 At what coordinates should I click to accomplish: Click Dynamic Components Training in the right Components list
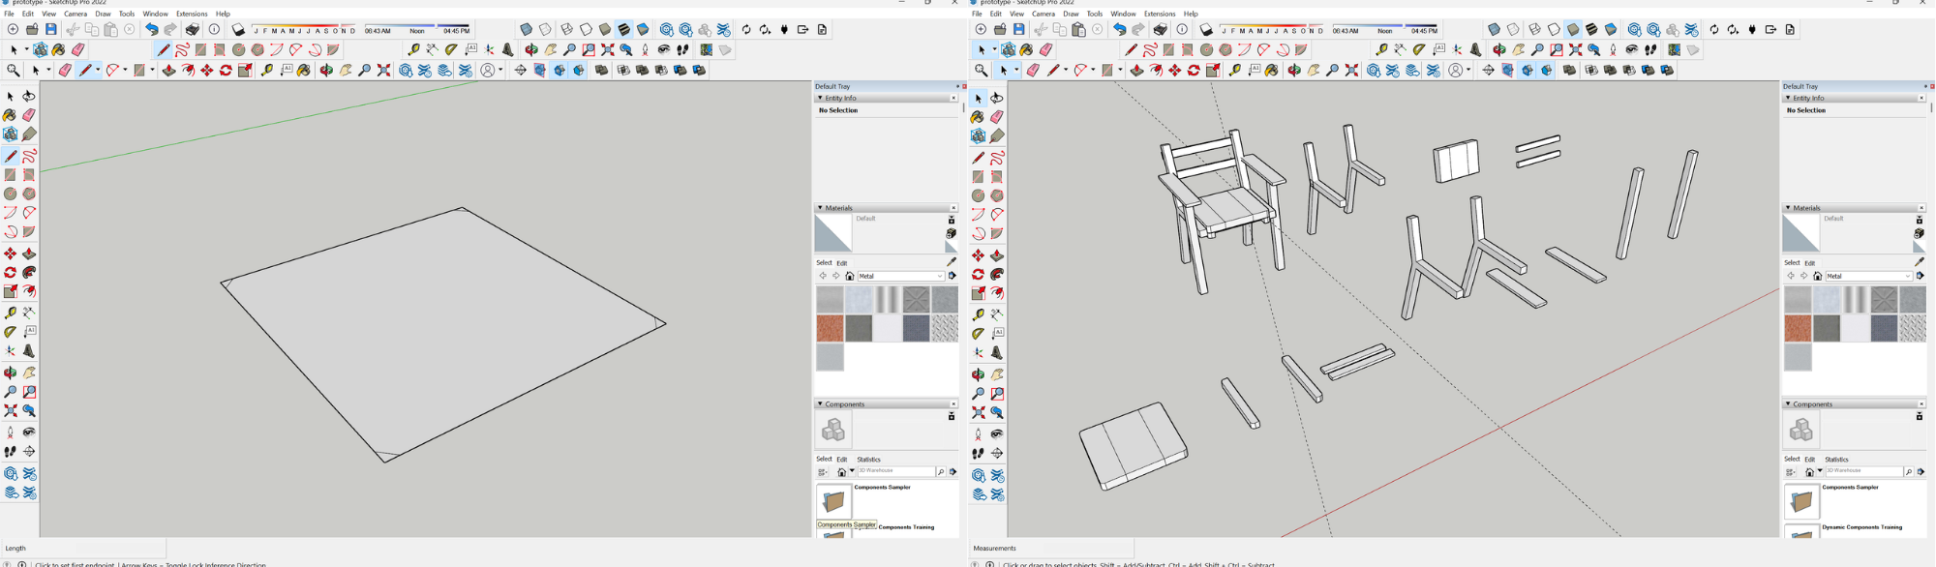click(1862, 527)
